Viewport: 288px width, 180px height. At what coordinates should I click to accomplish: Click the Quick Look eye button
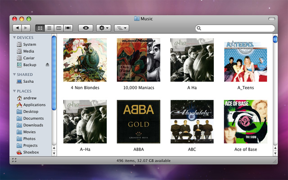(86, 28)
